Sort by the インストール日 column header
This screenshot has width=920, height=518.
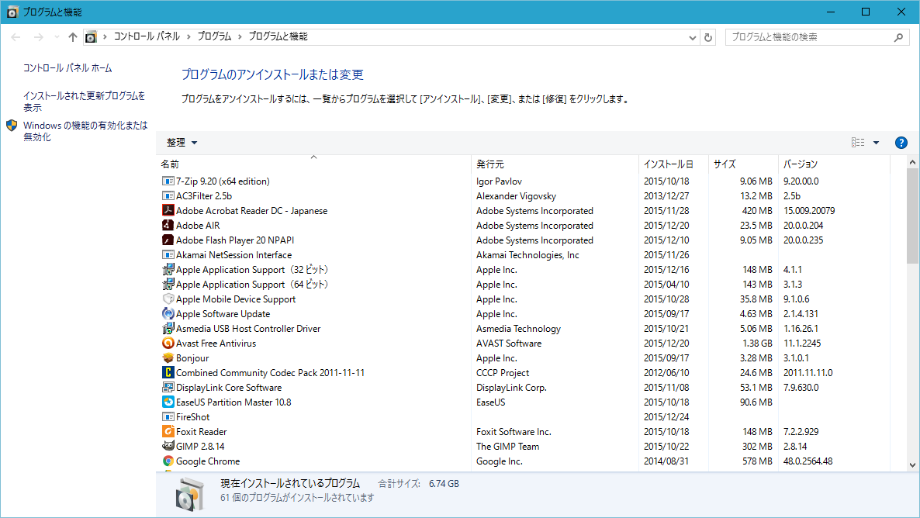[673, 164]
